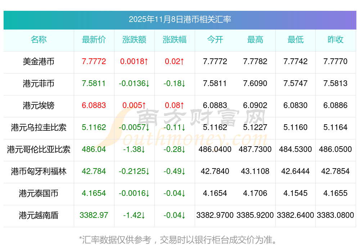Click the 港元哥伦比亚比索 row name
Image resolution: width=360 pixels, height=251 pixels.
(x=39, y=149)
